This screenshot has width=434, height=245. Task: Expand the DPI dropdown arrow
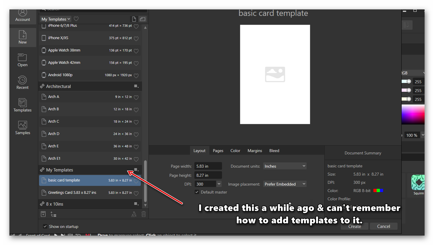click(219, 184)
